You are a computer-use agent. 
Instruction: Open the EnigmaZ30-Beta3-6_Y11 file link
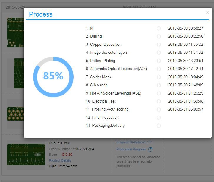[x=135, y=142]
